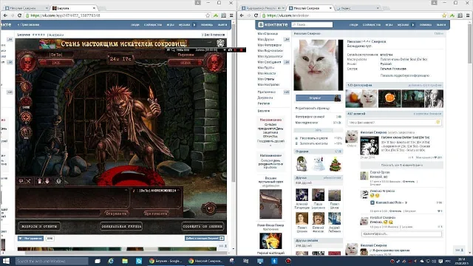Click the gear settings icon in game toolbar
Screen dimensions: 473x266
(x=59, y=181)
